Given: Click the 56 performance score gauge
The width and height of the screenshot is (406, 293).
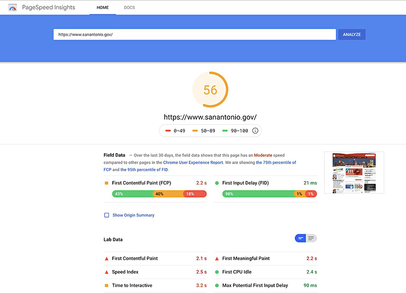Looking at the screenshot, I should [210, 90].
